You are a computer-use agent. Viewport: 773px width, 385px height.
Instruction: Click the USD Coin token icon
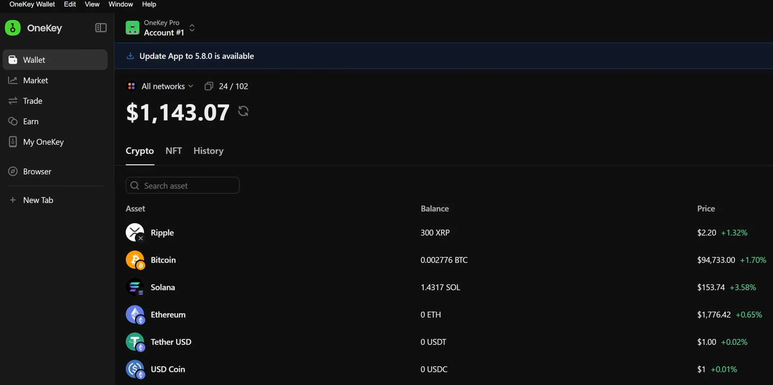135,369
